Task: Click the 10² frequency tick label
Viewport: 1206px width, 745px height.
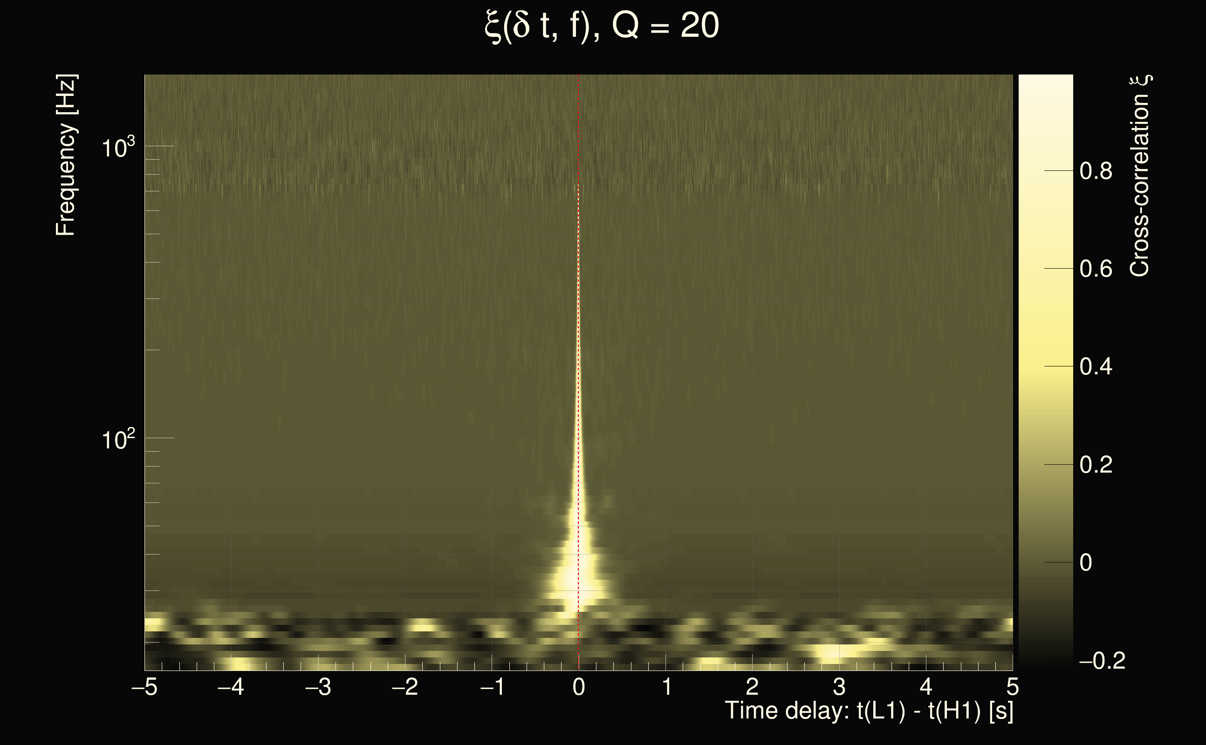Action: (x=118, y=439)
